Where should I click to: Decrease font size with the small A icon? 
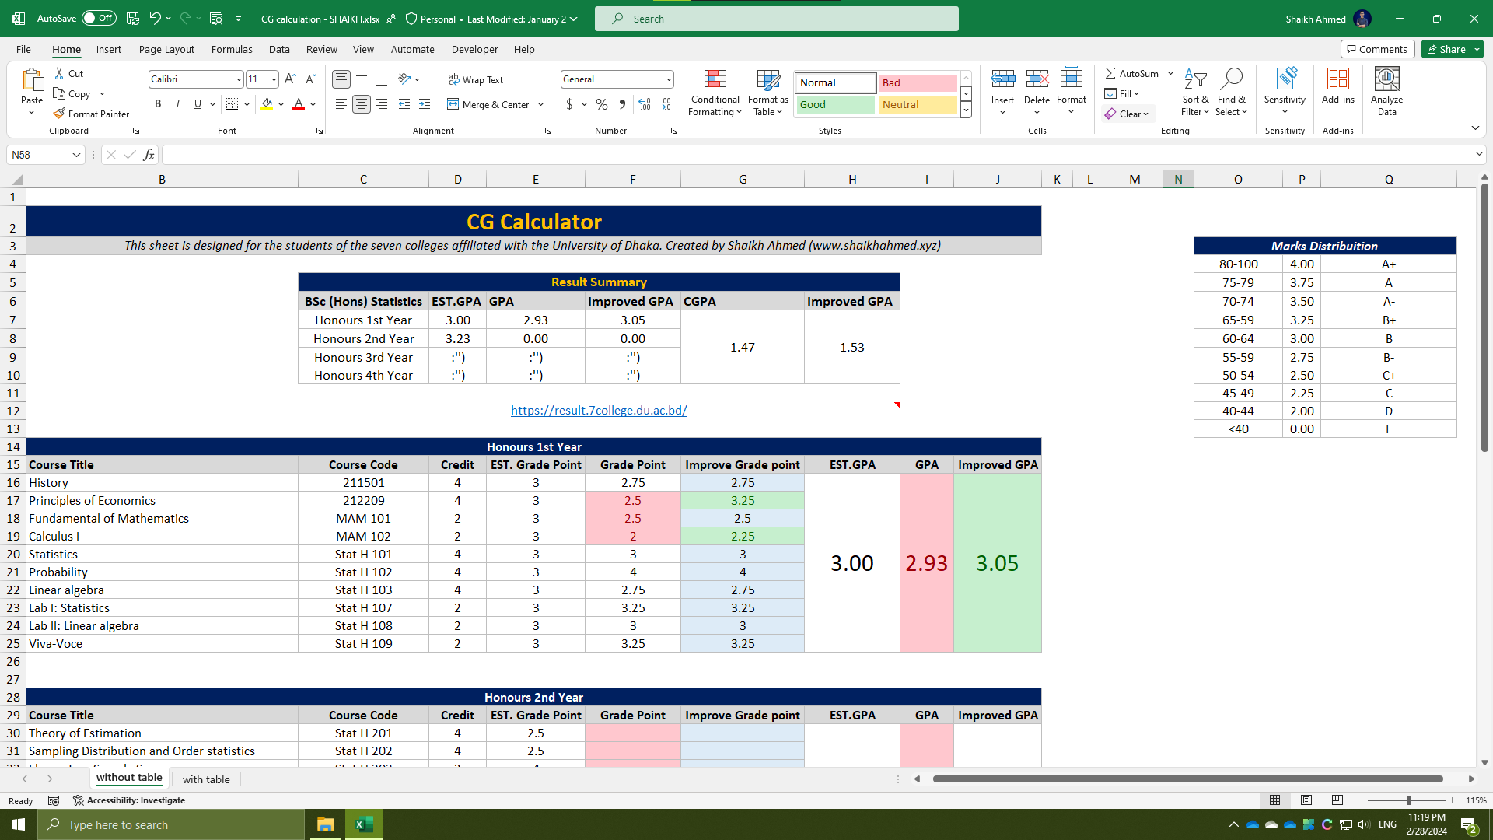click(310, 79)
